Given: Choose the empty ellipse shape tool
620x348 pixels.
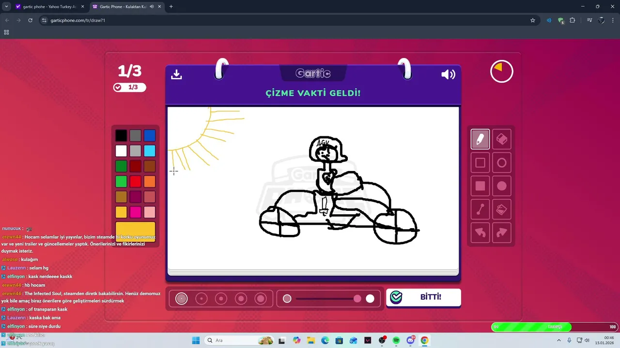Looking at the screenshot, I should pyautogui.click(x=502, y=163).
